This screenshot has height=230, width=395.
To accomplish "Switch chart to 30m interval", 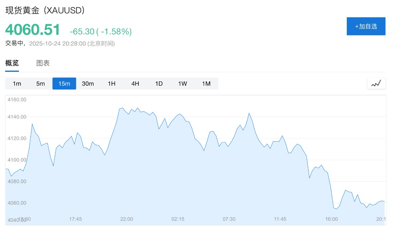I will [x=88, y=83].
